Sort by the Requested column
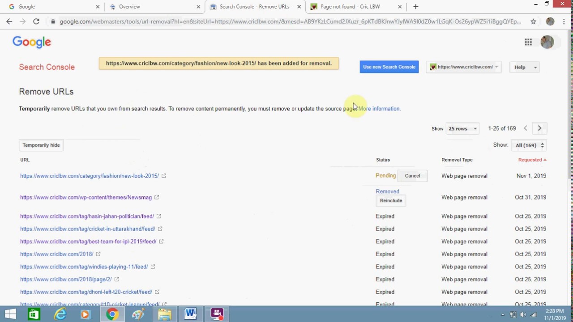Image resolution: width=573 pixels, height=322 pixels. [x=532, y=160]
